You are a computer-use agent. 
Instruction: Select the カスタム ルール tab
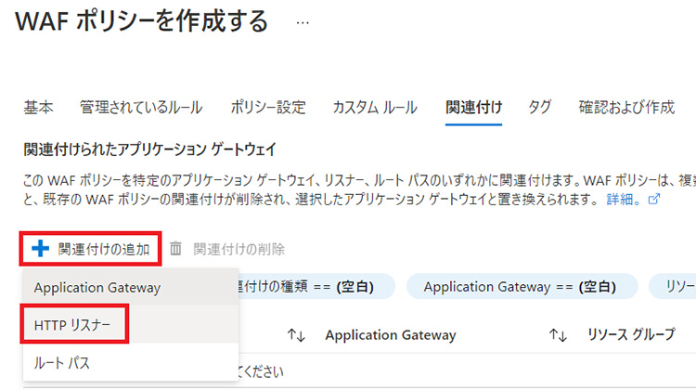[375, 108]
